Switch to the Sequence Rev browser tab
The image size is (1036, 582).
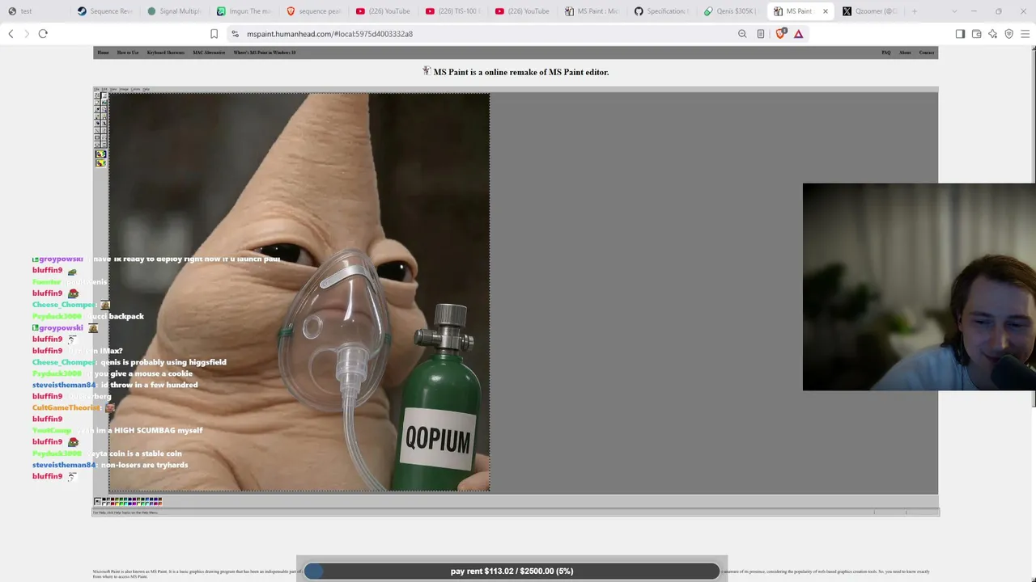[x=105, y=11]
